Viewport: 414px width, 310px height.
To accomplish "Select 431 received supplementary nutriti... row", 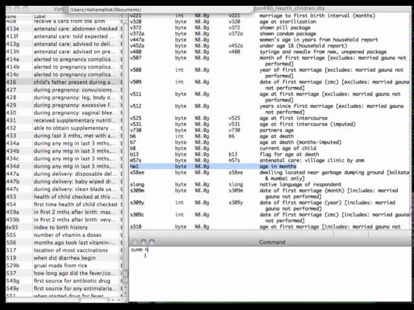I will [x=64, y=121].
